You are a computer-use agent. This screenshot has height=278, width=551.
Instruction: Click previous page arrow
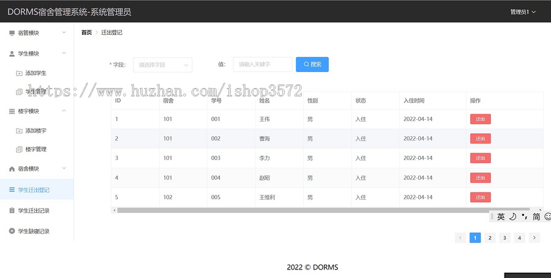460,238
